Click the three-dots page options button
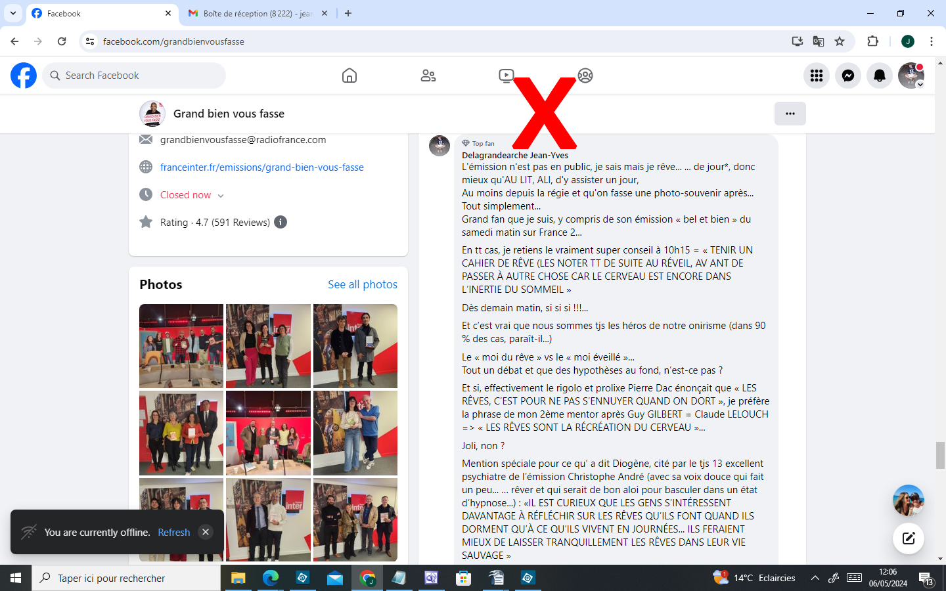Image resolution: width=946 pixels, height=591 pixels. coord(790,114)
